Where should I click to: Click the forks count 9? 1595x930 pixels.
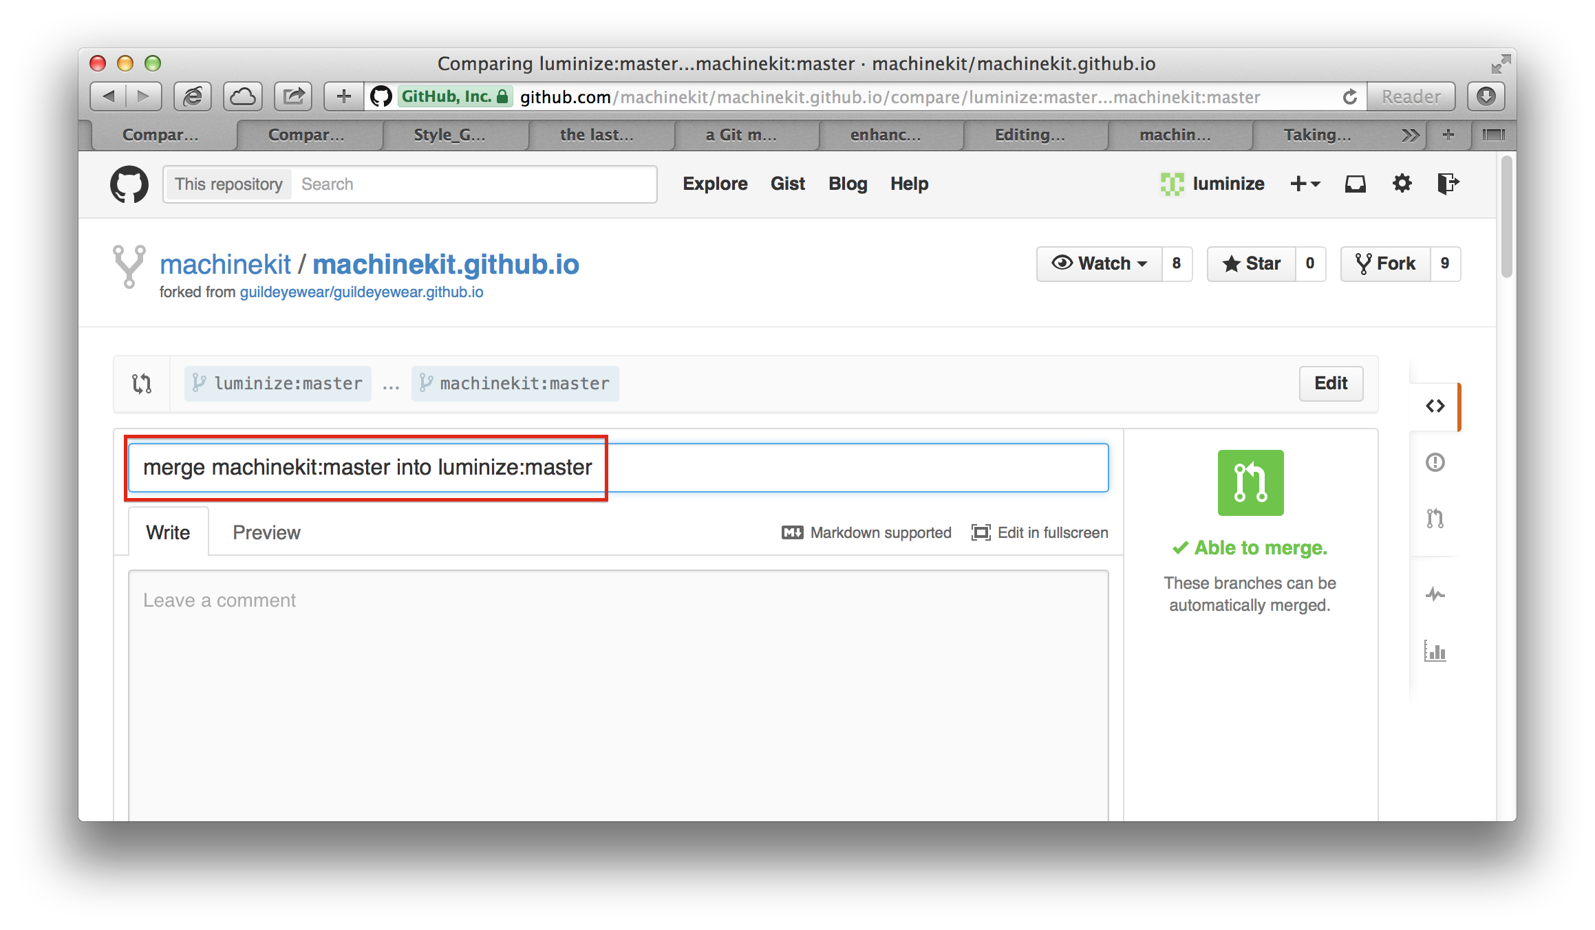coord(1445,263)
